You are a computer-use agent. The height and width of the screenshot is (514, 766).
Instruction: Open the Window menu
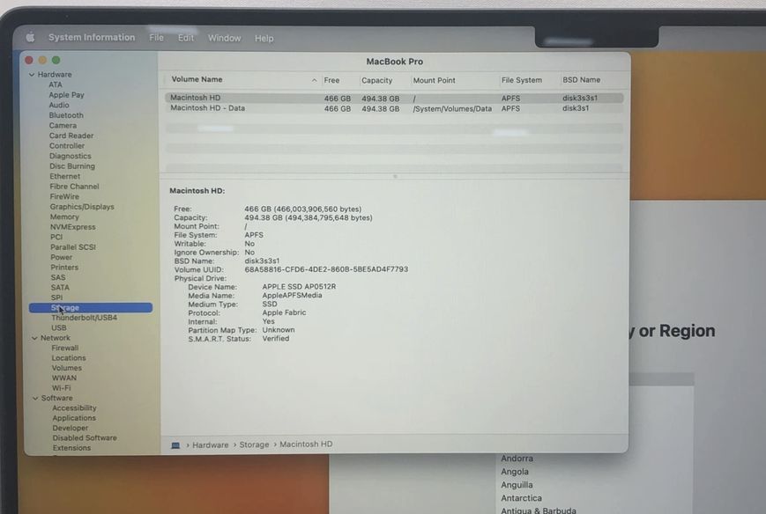pyautogui.click(x=224, y=38)
